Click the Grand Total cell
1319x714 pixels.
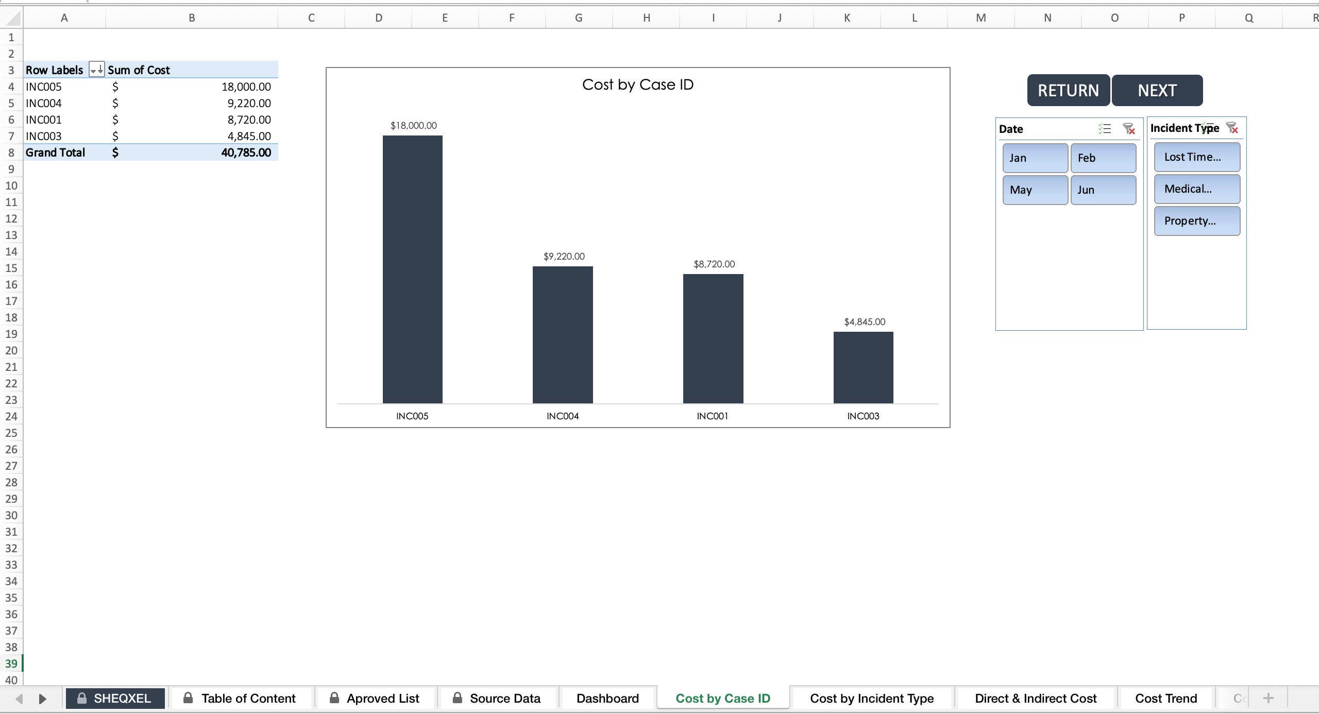tap(55, 152)
